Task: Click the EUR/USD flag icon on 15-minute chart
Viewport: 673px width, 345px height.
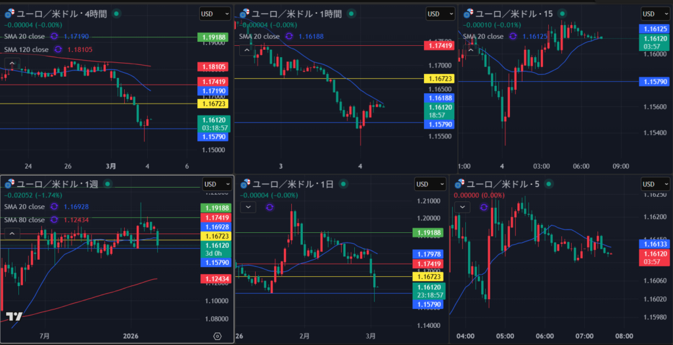Action: coord(469,13)
